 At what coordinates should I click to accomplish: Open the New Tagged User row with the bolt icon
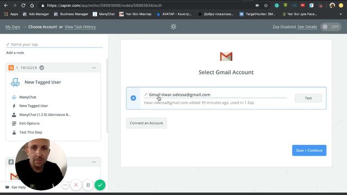pyautogui.click(x=34, y=106)
